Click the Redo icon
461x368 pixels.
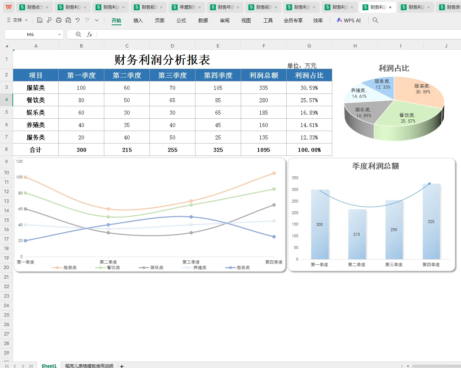pyautogui.click(x=87, y=20)
